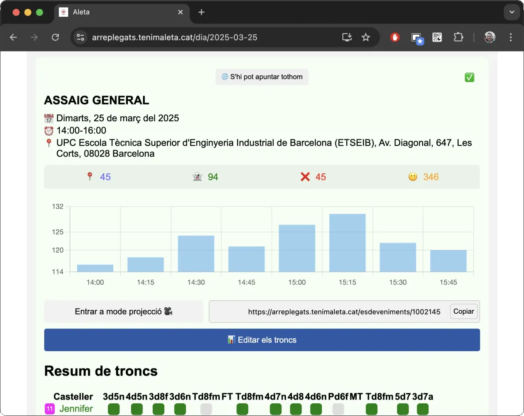
Task: Click the 3d5n column header
Action: coord(114,397)
